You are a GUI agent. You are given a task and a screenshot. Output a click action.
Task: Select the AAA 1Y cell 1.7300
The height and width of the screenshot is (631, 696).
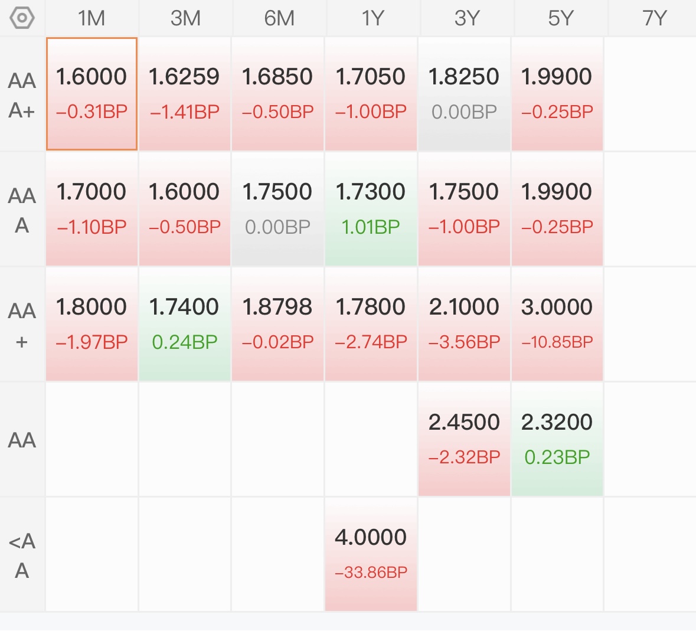point(371,209)
